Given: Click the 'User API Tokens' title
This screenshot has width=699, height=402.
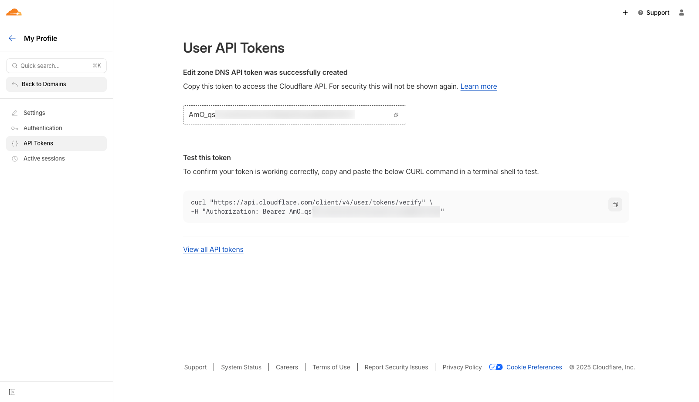Looking at the screenshot, I should [234, 48].
